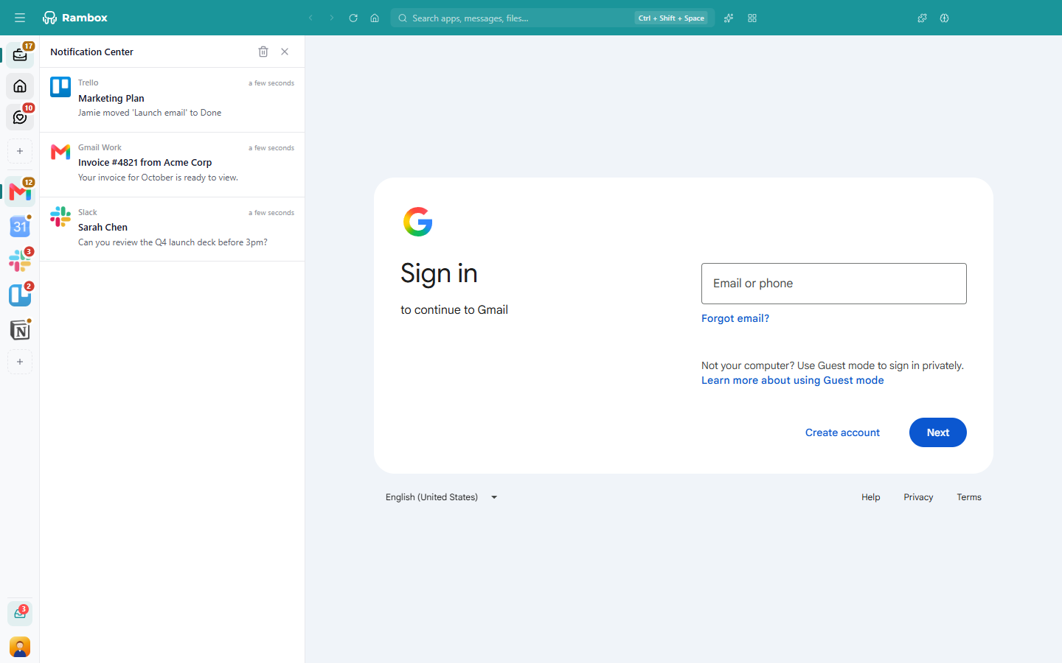The image size is (1062, 663).
Task: Open 'Learn more about using Guest mode'
Action: click(x=793, y=380)
